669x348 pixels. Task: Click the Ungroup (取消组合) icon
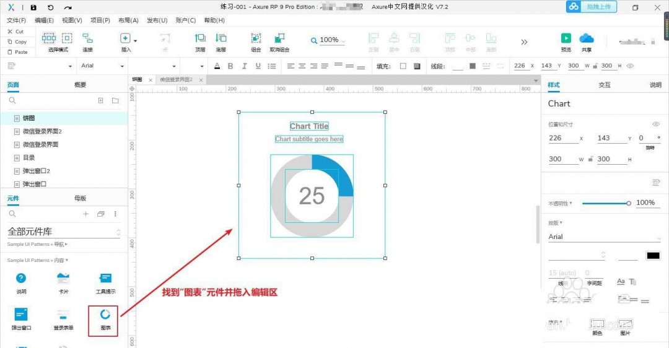[x=279, y=38]
